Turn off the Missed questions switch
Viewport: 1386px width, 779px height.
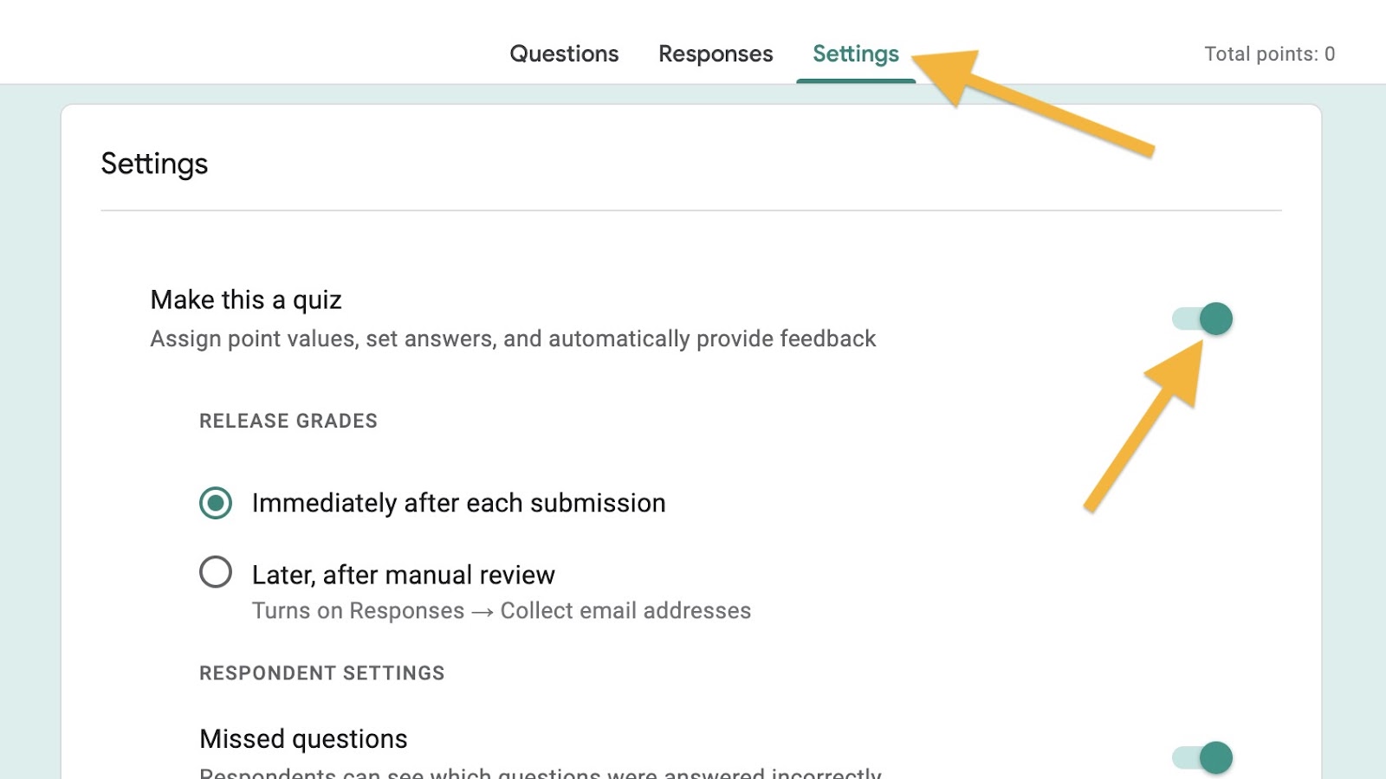1202,757
